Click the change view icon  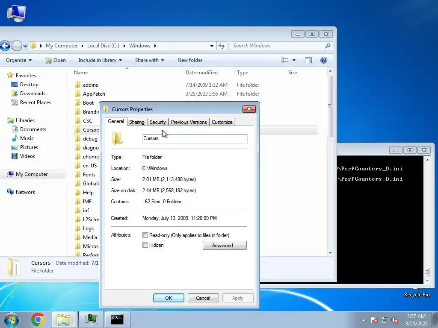[x=284, y=60]
